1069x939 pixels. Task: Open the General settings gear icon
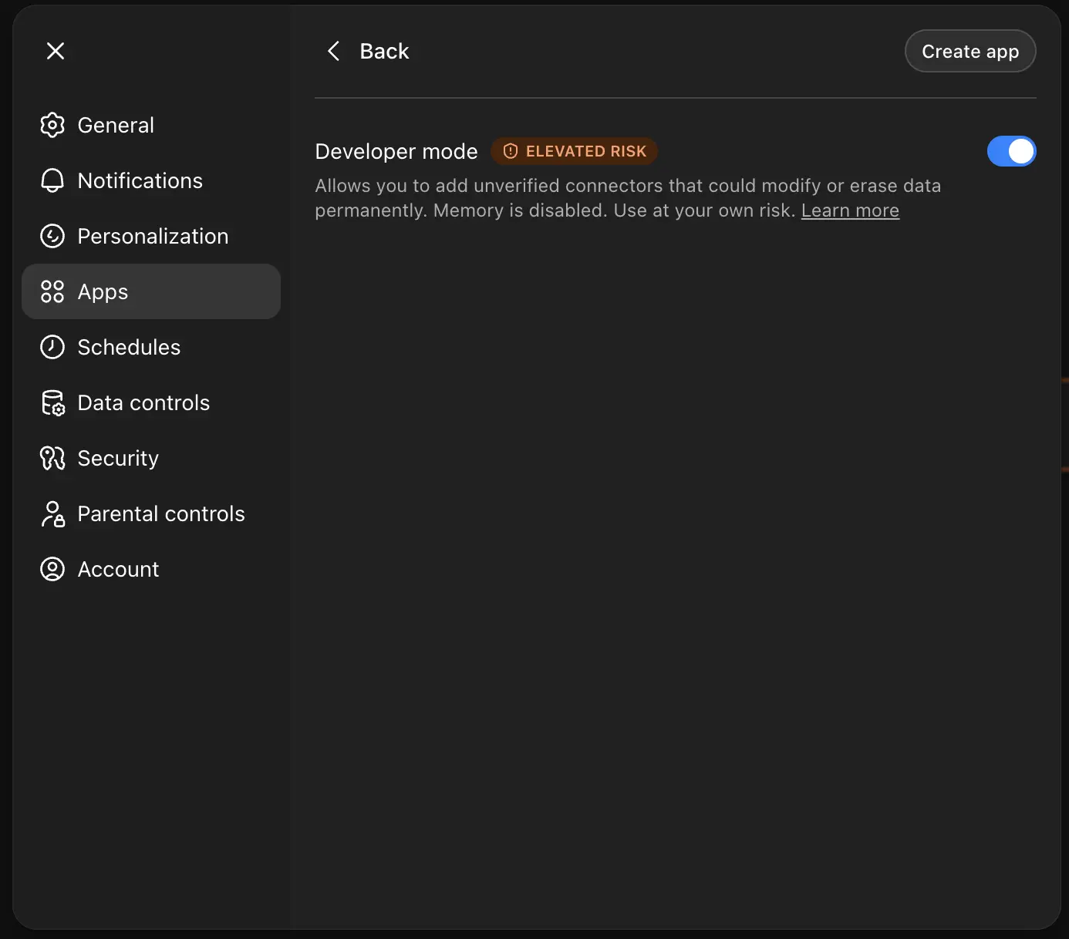click(52, 125)
